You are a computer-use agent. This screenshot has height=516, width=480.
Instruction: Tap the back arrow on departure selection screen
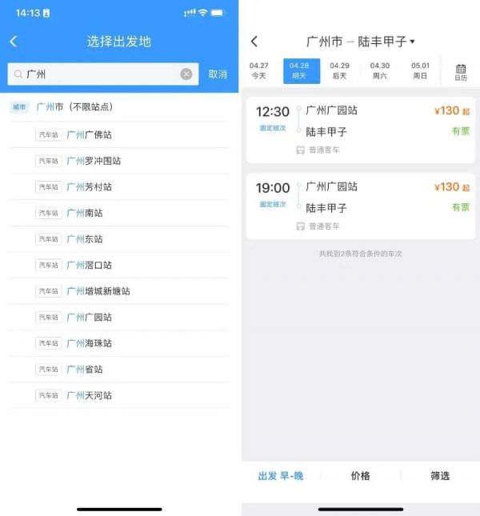coord(14,42)
